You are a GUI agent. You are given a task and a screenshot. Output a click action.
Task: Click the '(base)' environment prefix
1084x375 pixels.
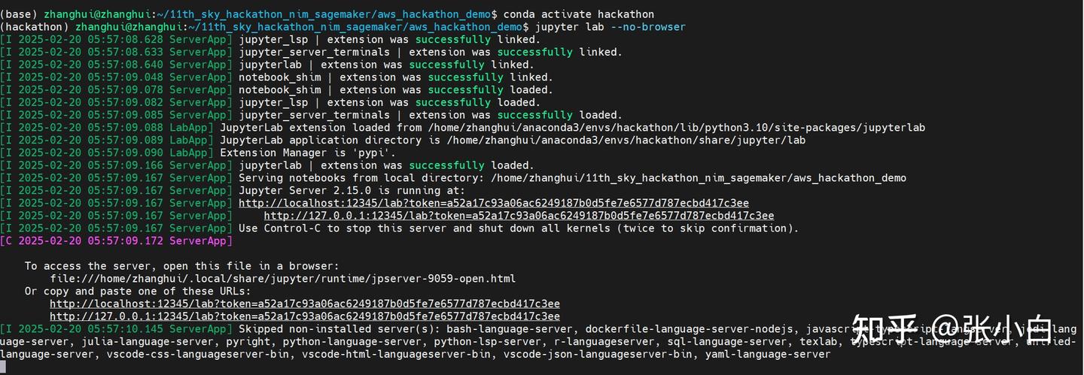click(x=19, y=14)
